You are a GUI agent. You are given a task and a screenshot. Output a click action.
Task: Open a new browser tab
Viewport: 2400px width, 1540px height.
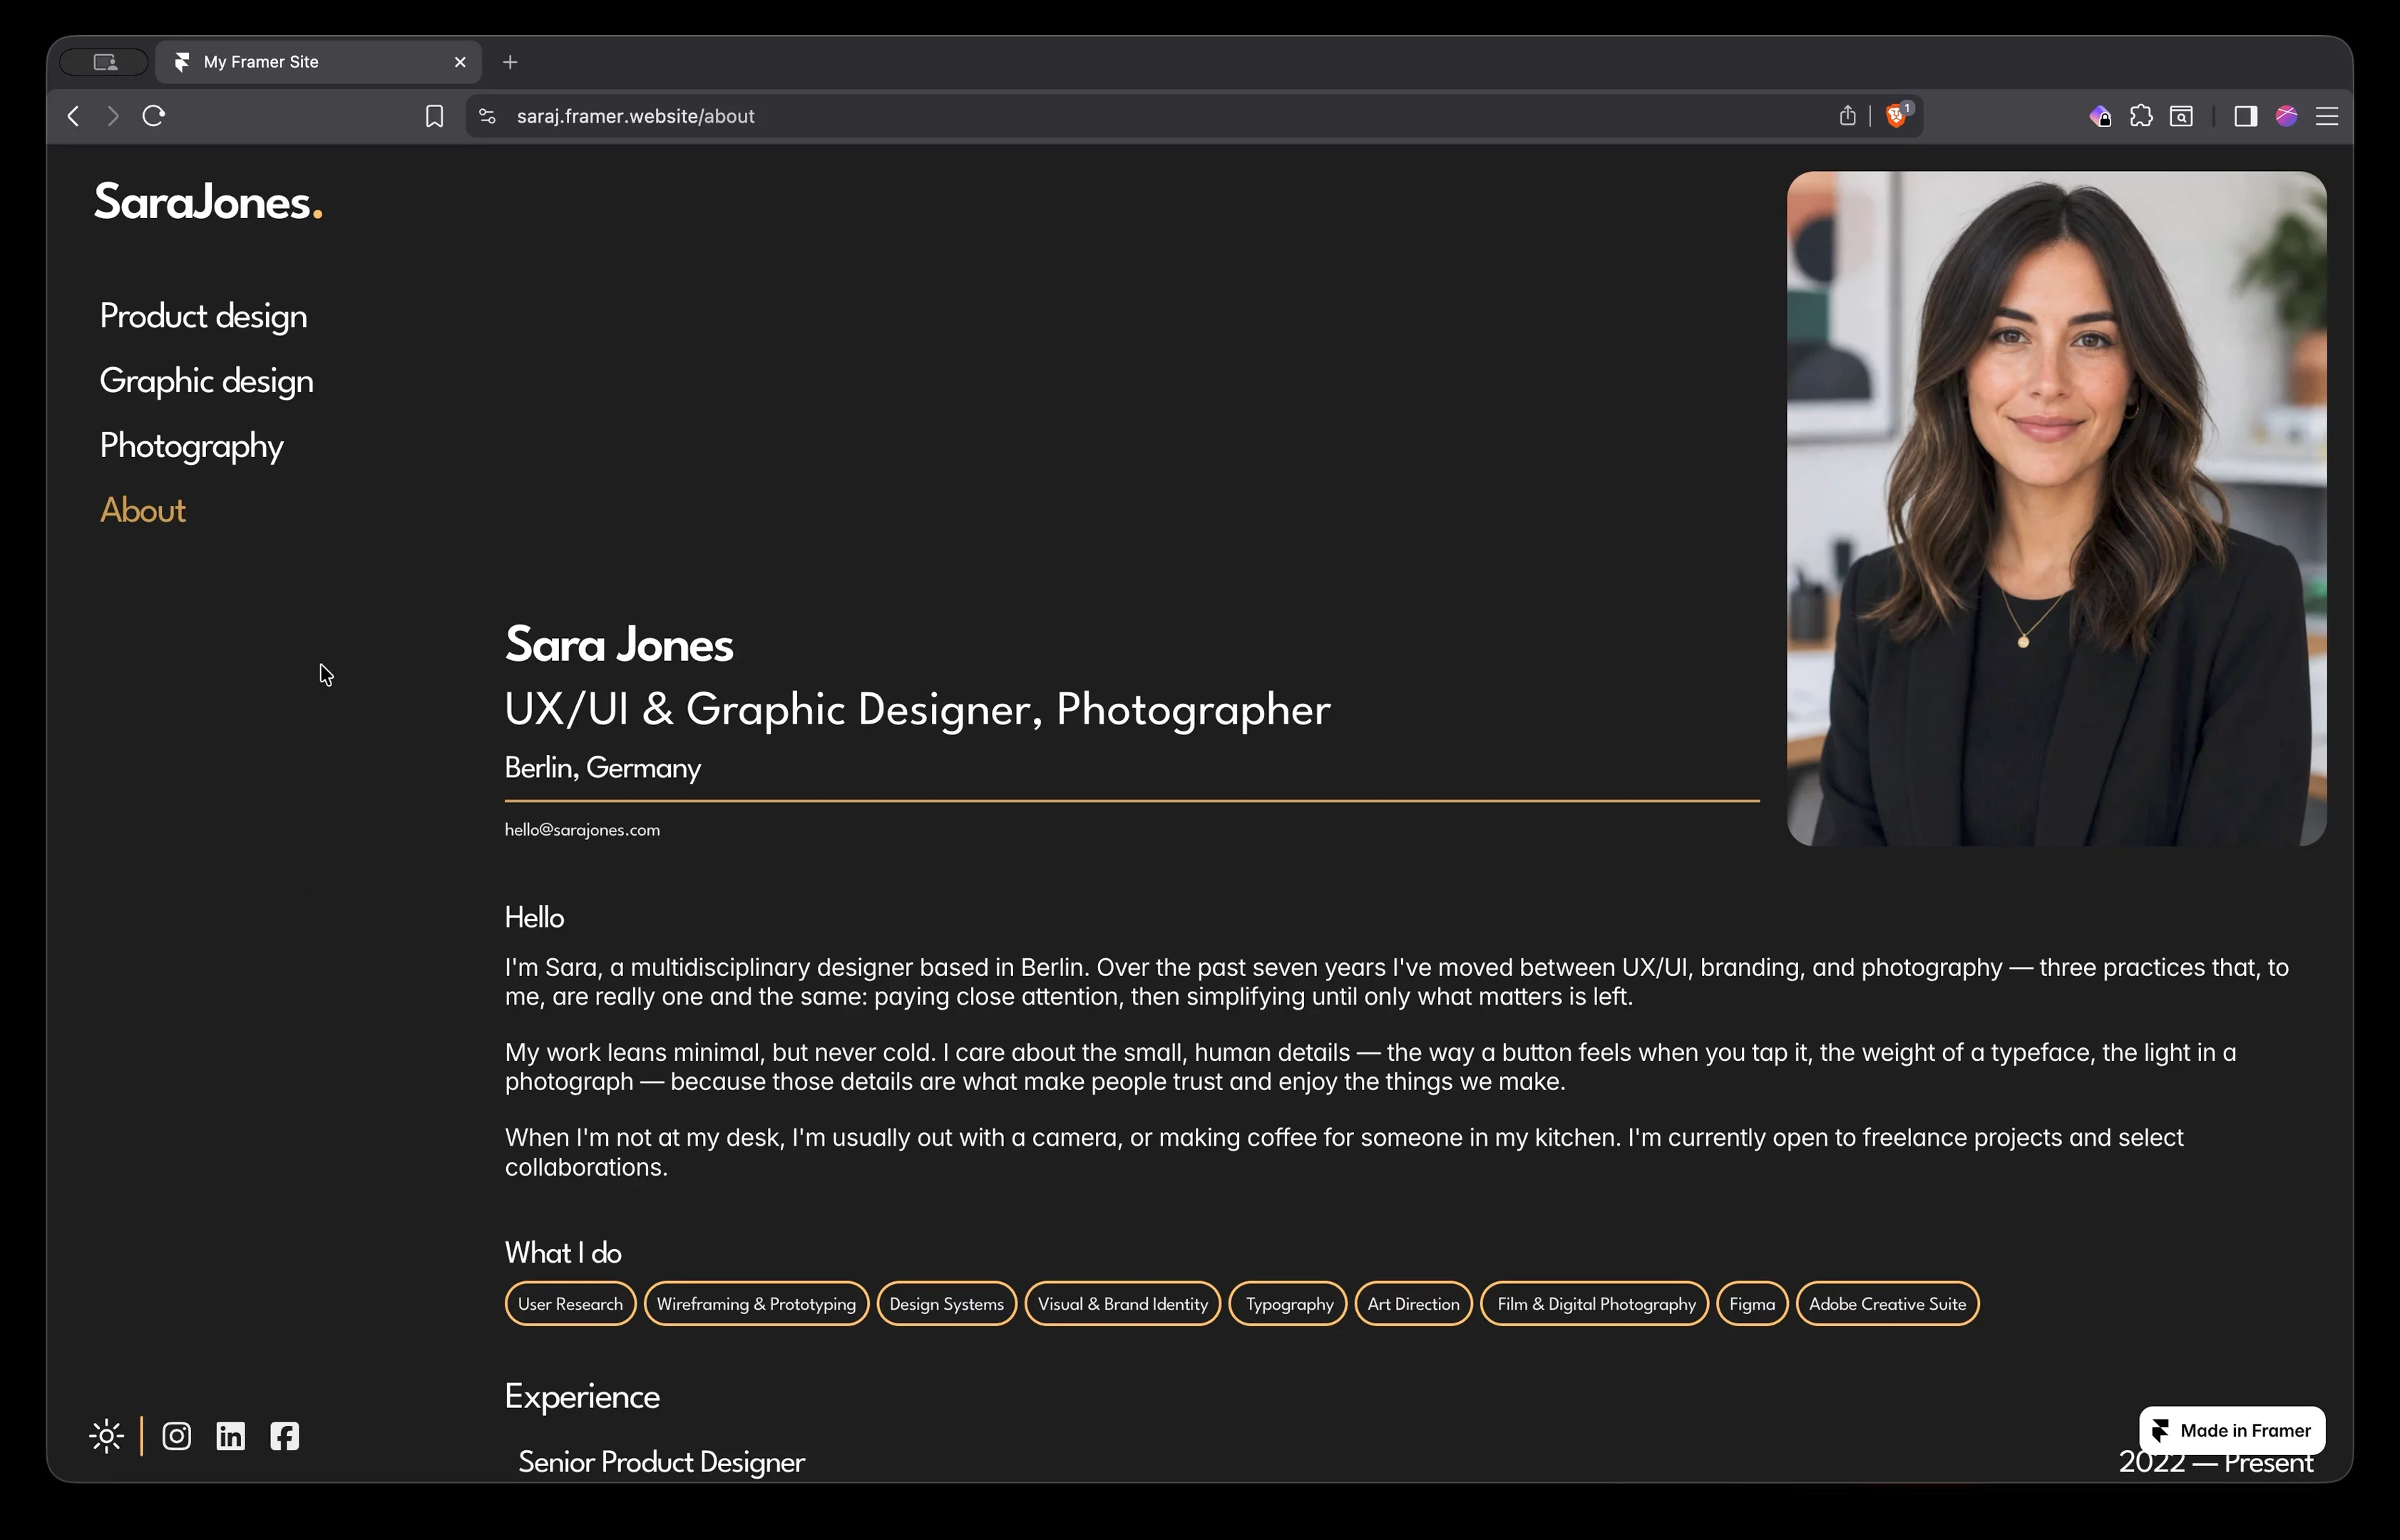510,62
